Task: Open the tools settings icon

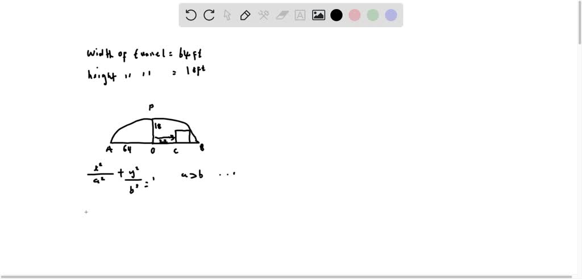Action: pos(264,15)
